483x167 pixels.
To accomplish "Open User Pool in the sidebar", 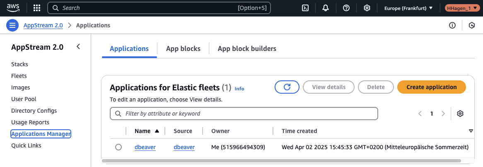I will point(24,99).
